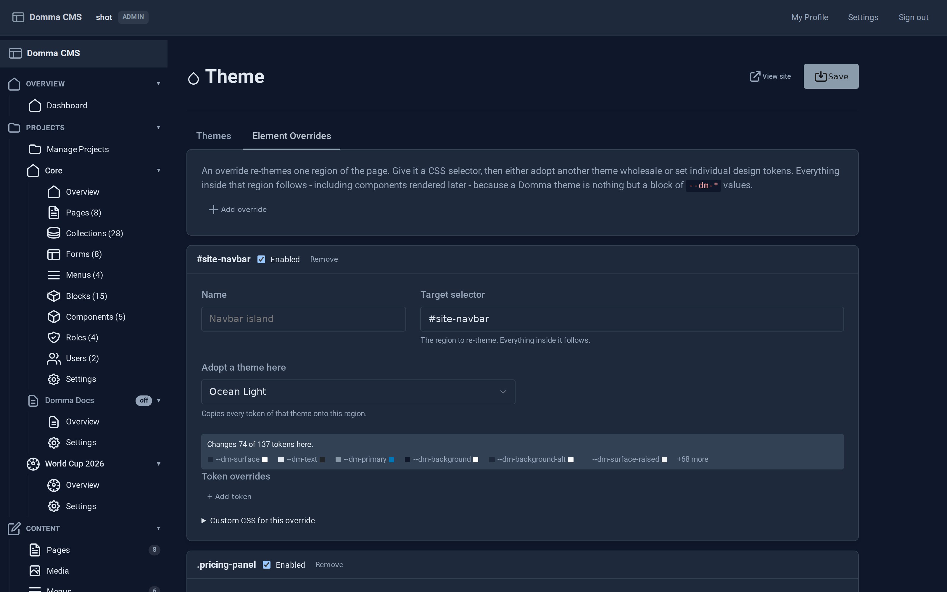Image resolution: width=947 pixels, height=592 pixels.
Task: Click the Save button
Action: click(x=831, y=76)
